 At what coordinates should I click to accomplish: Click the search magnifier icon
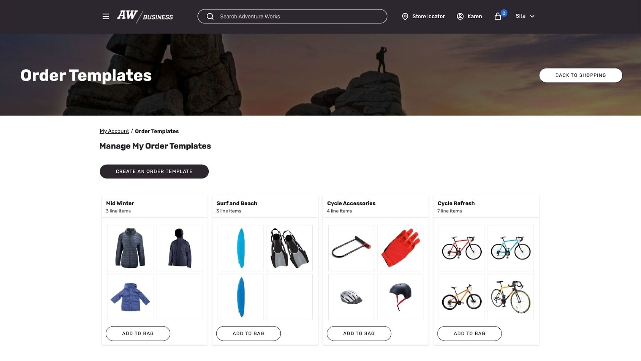coord(210,16)
